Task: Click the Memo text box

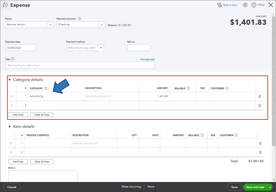Action: [x=43, y=176]
